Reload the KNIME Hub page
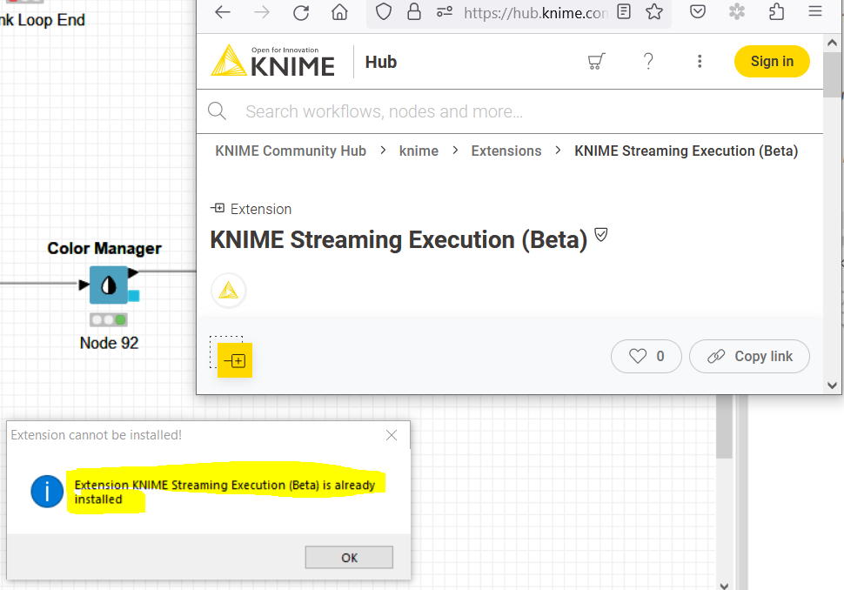This screenshot has height=590, width=844. click(301, 12)
